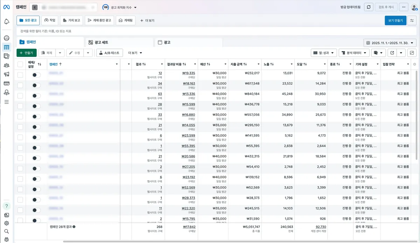
Task: Expand the 광고 최적화 지수 dropdown
Action: [x=135, y=7]
